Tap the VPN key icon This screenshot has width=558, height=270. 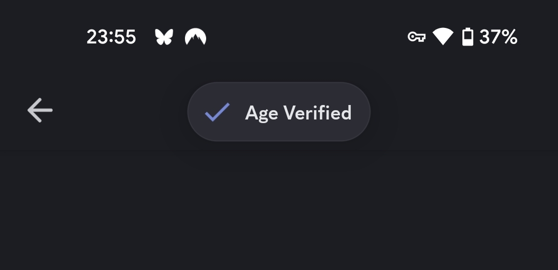[x=416, y=37]
